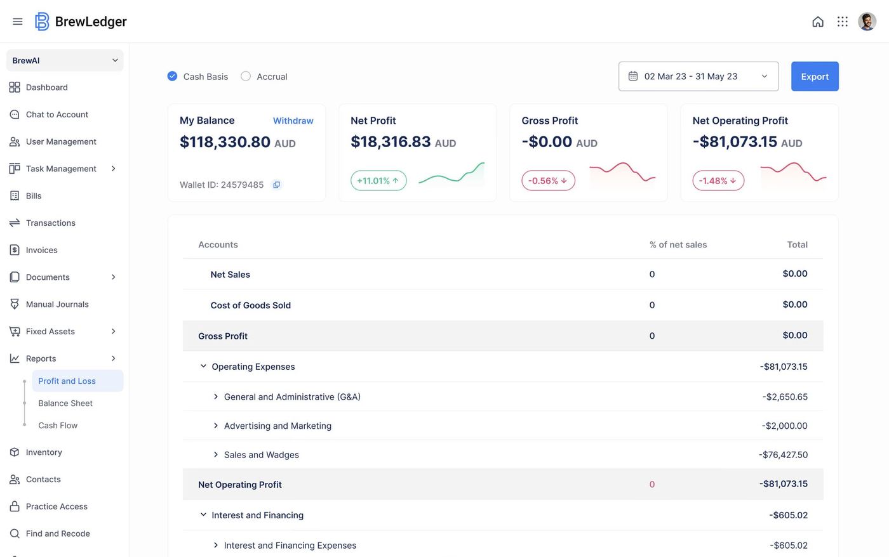The height and width of the screenshot is (557, 889).
Task: Click the Invoices dollar icon
Action: [x=15, y=250]
